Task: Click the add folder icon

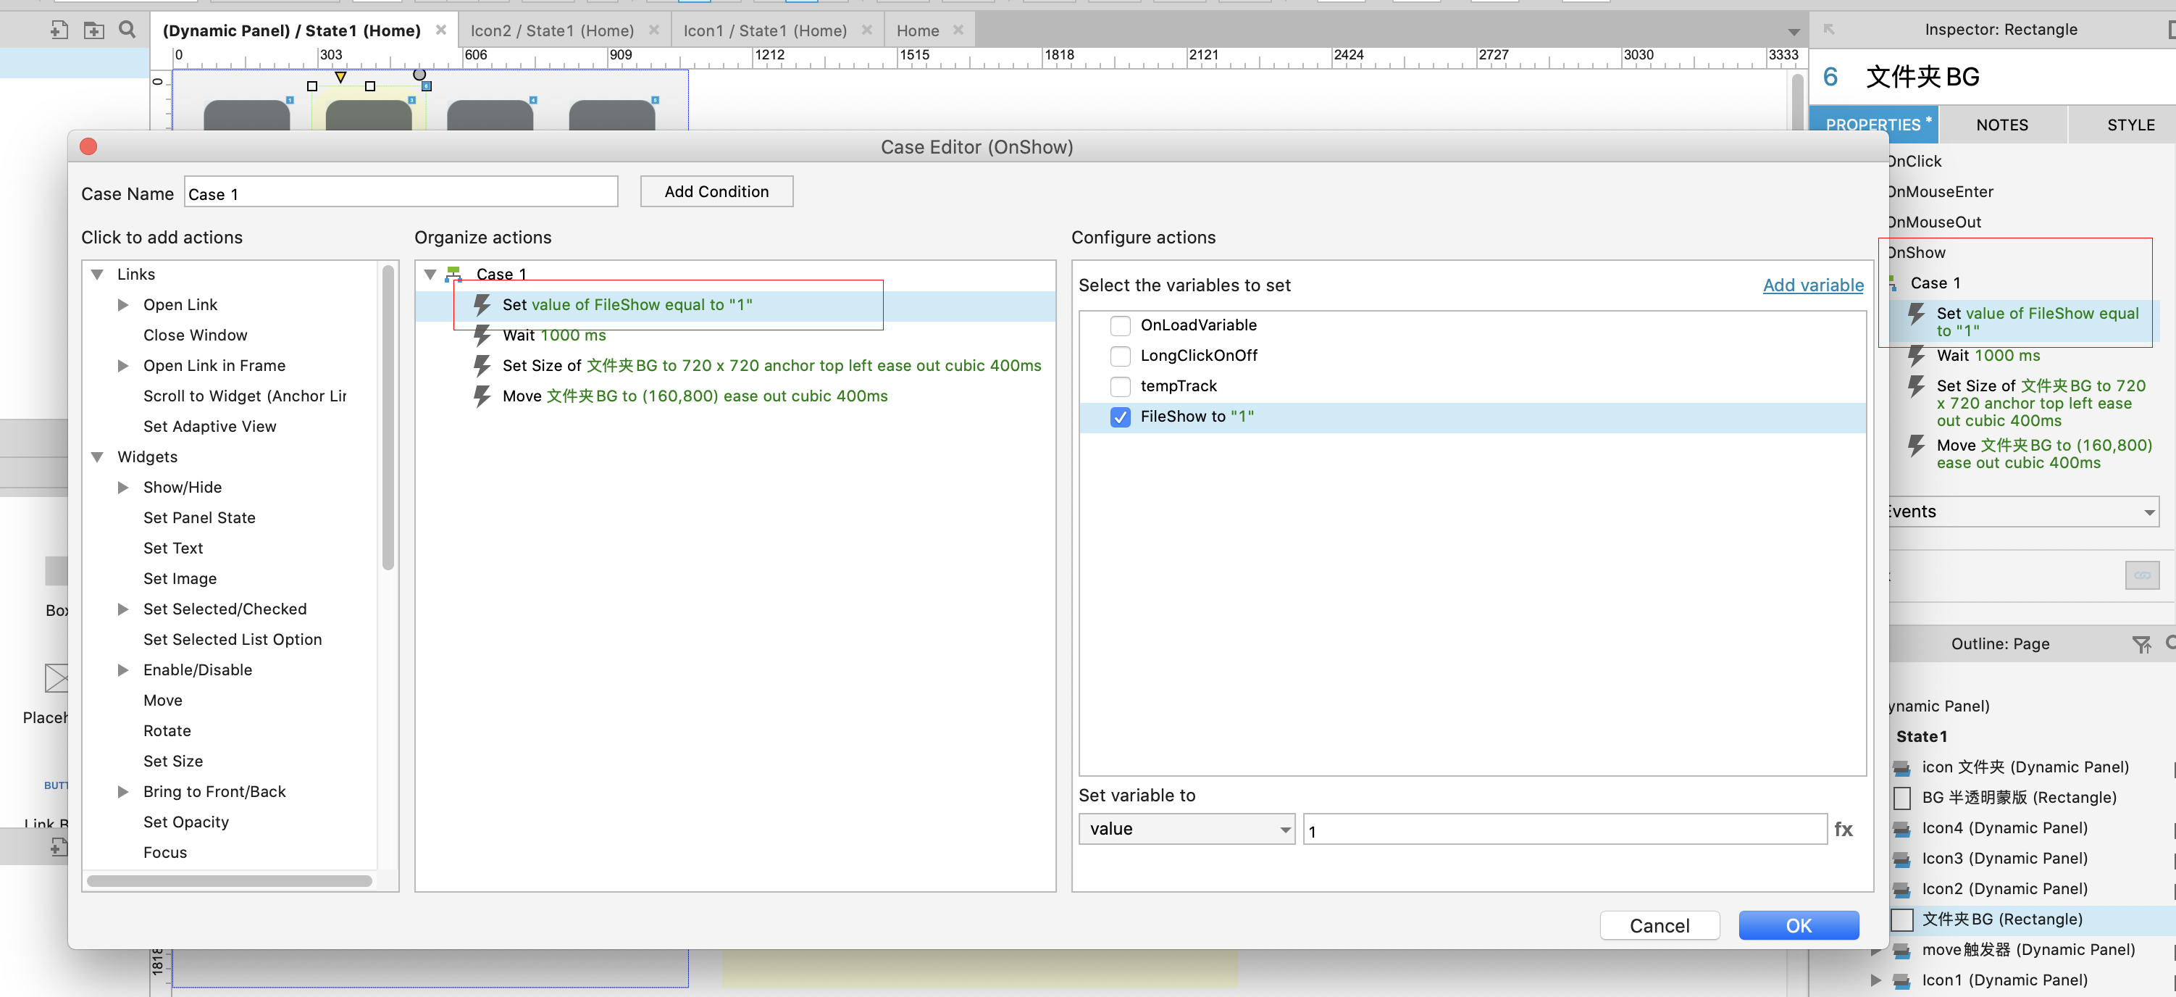Action: coord(93,30)
